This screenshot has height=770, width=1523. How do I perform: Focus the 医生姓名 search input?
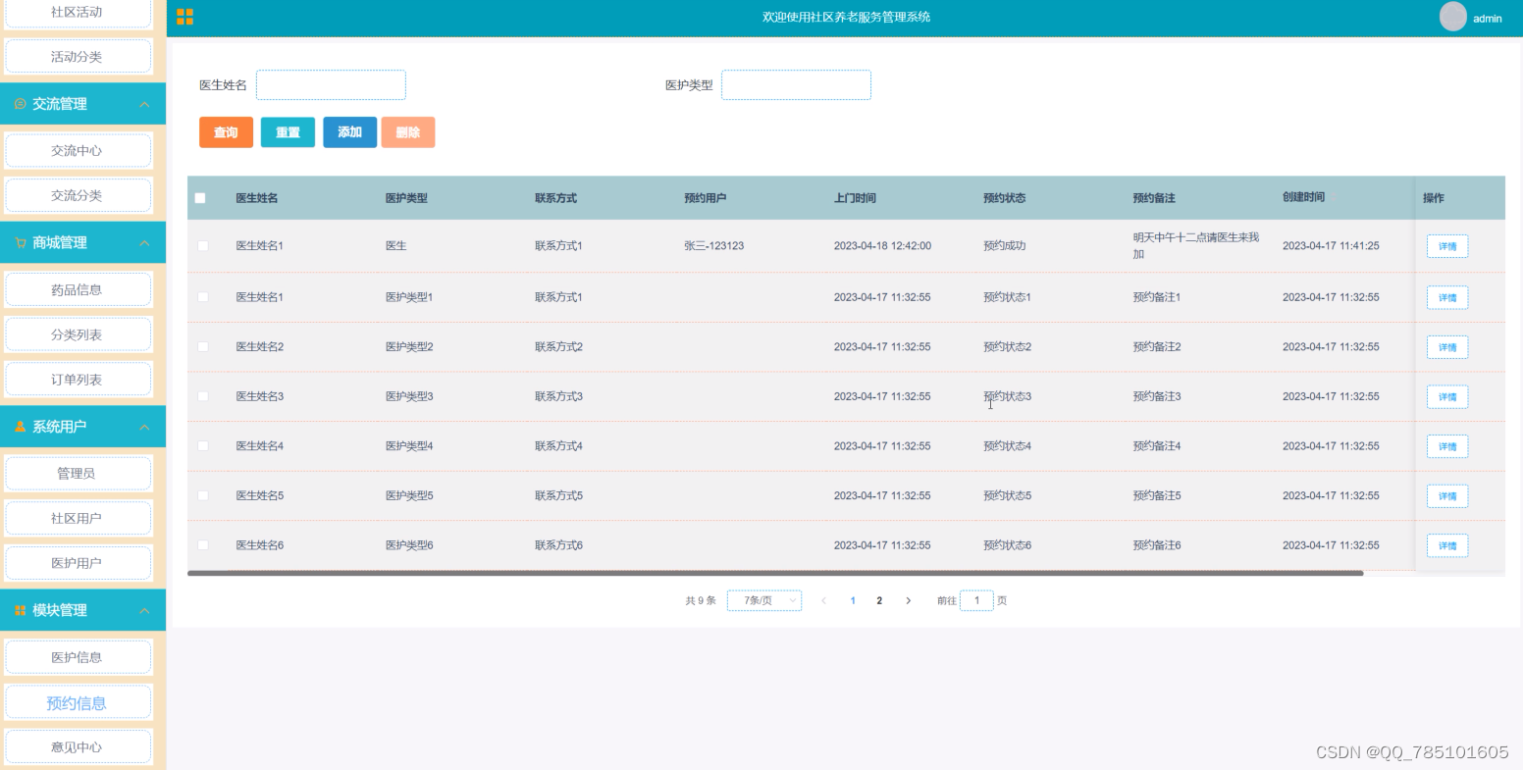(331, 85)
